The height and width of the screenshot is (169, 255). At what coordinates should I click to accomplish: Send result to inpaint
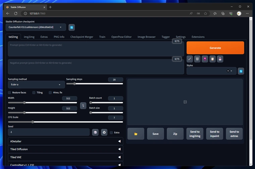point(214,134)
